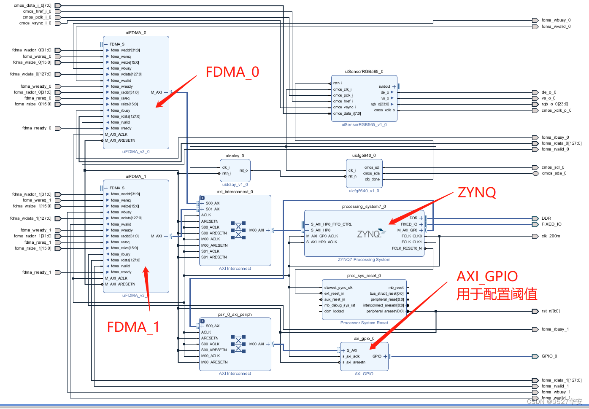Expand svidout pin on uiSensorRGB565_0
589x409 pixels.
[394, 86]
